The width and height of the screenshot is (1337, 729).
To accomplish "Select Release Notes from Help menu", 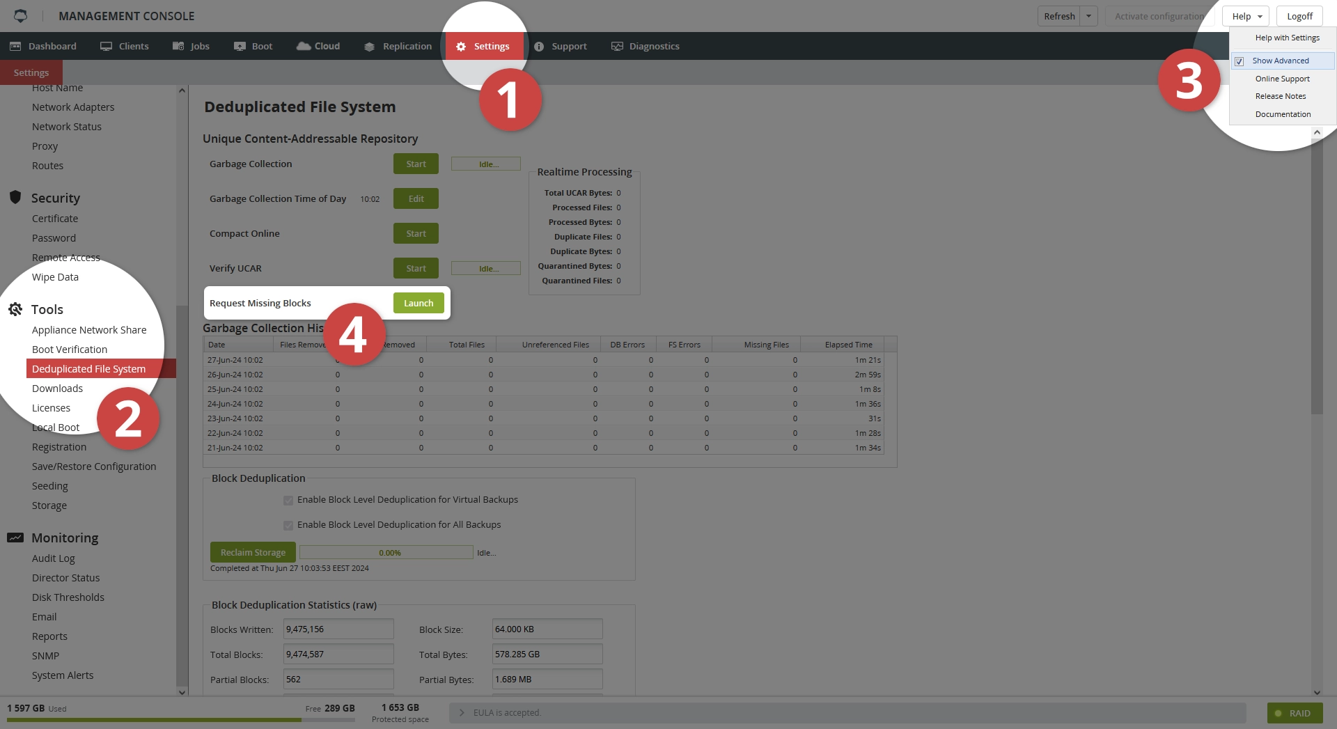I will coord(1281,97).
